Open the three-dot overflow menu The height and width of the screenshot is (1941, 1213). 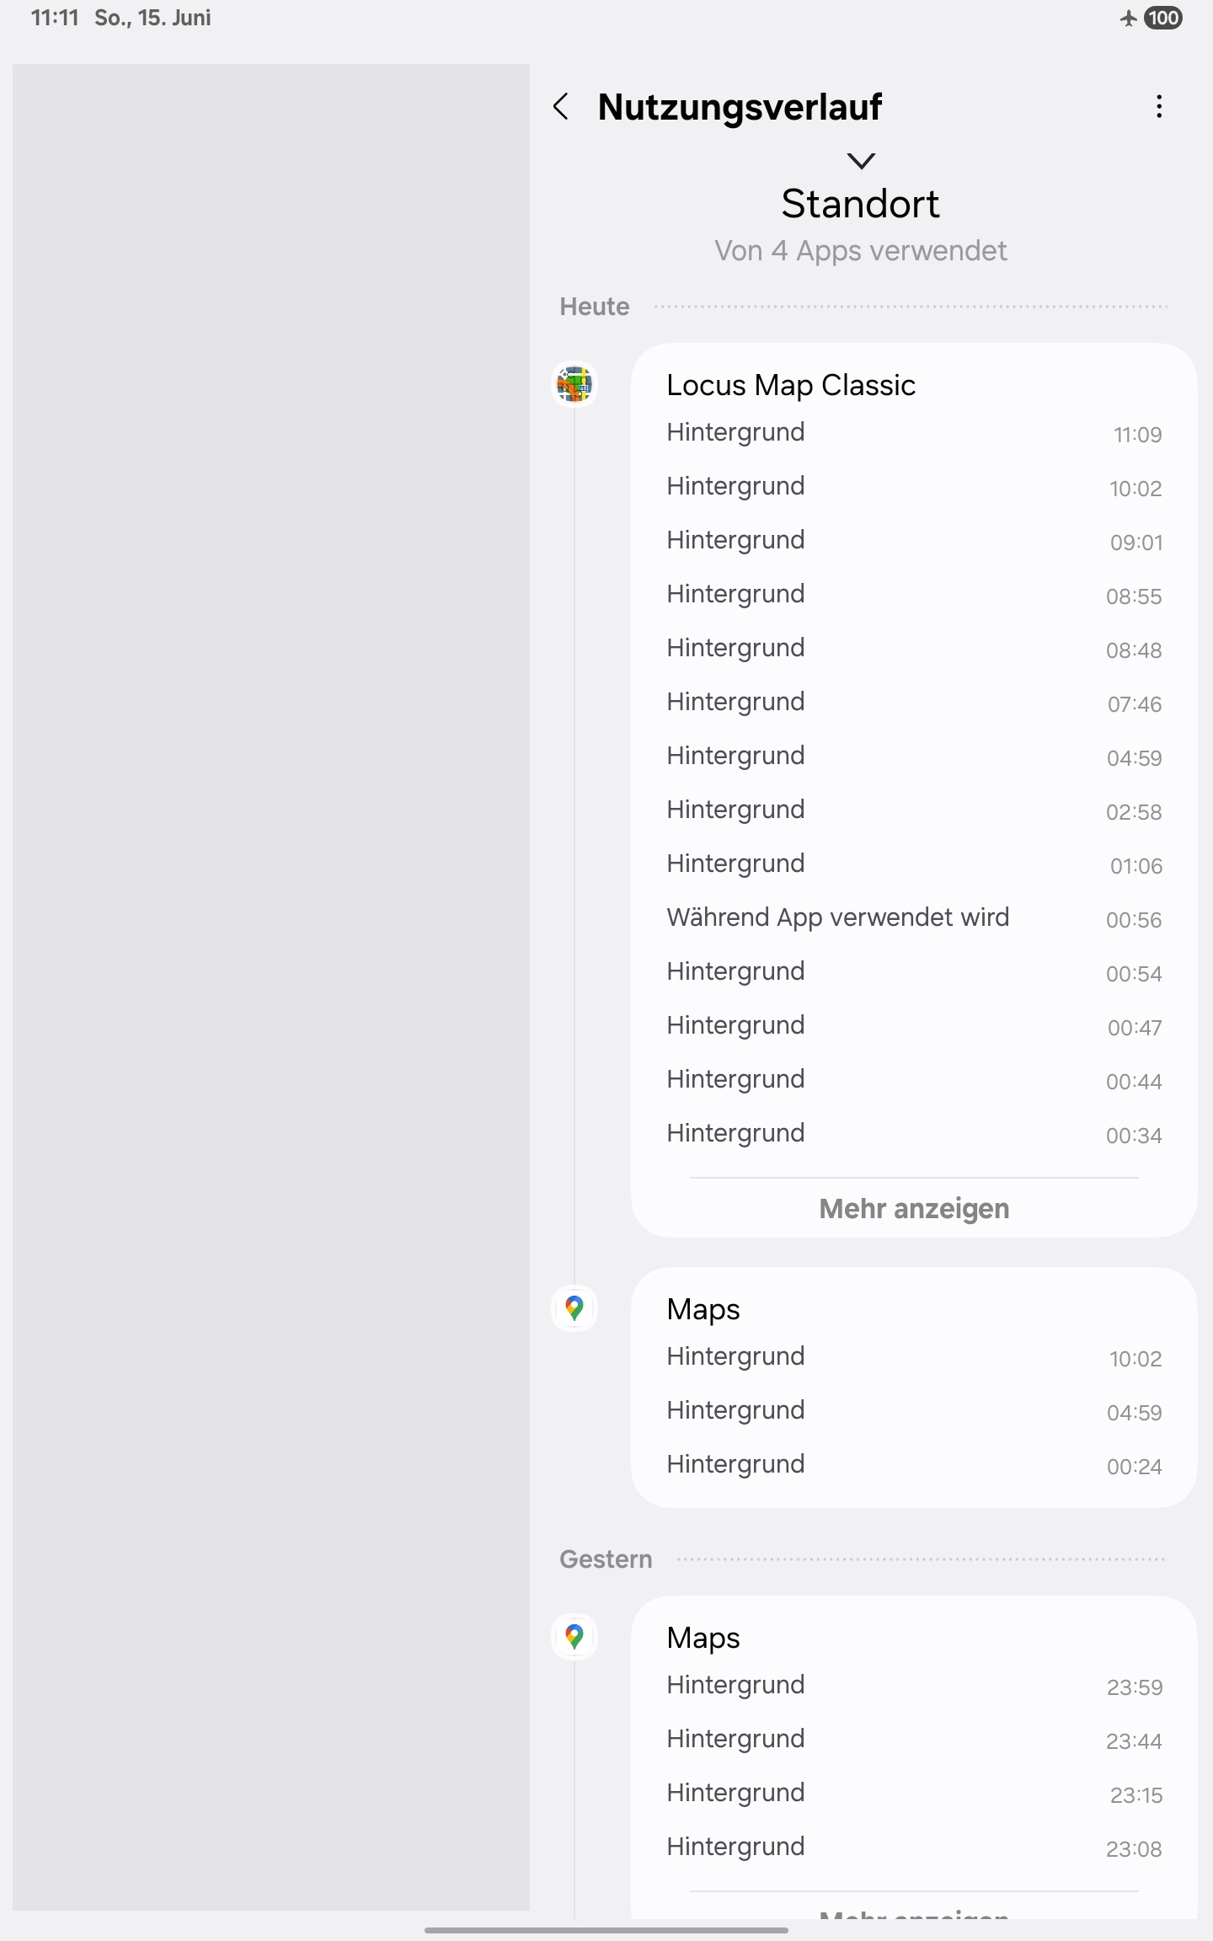point(1159,107)
